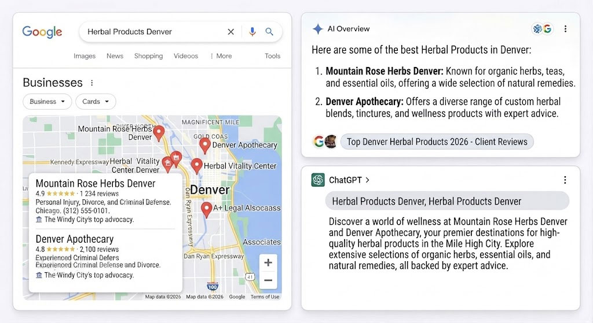Click the Google G icon beside the source chip

[319, 142]
